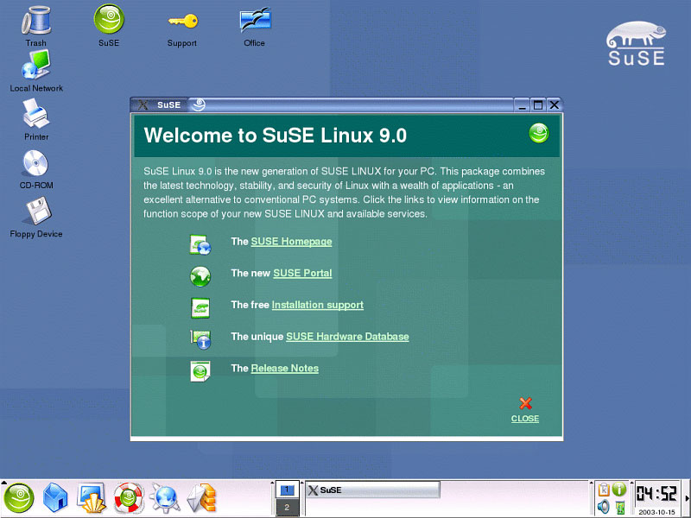Open the lifebuoy help center icon

pos(128,496)
